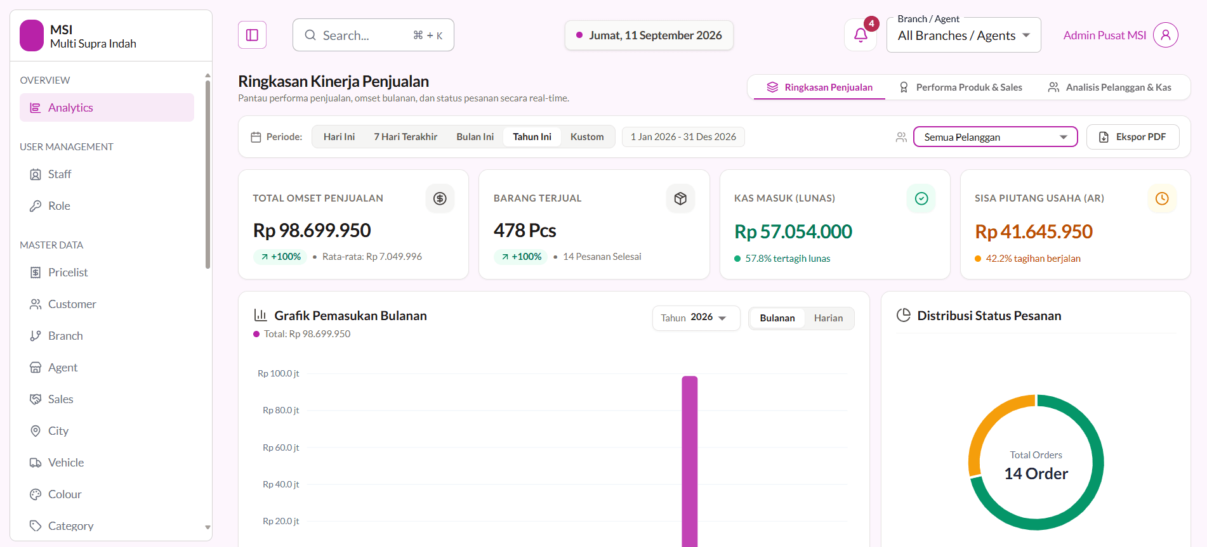Open Analisis Pelanggan & Kas tab
1207x547 pixels.
point(1109,87)
